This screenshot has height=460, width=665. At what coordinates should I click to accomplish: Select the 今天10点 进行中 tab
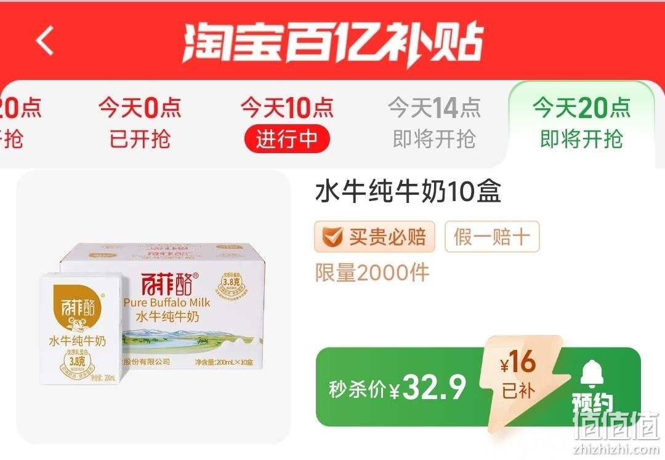coord(287,123)
